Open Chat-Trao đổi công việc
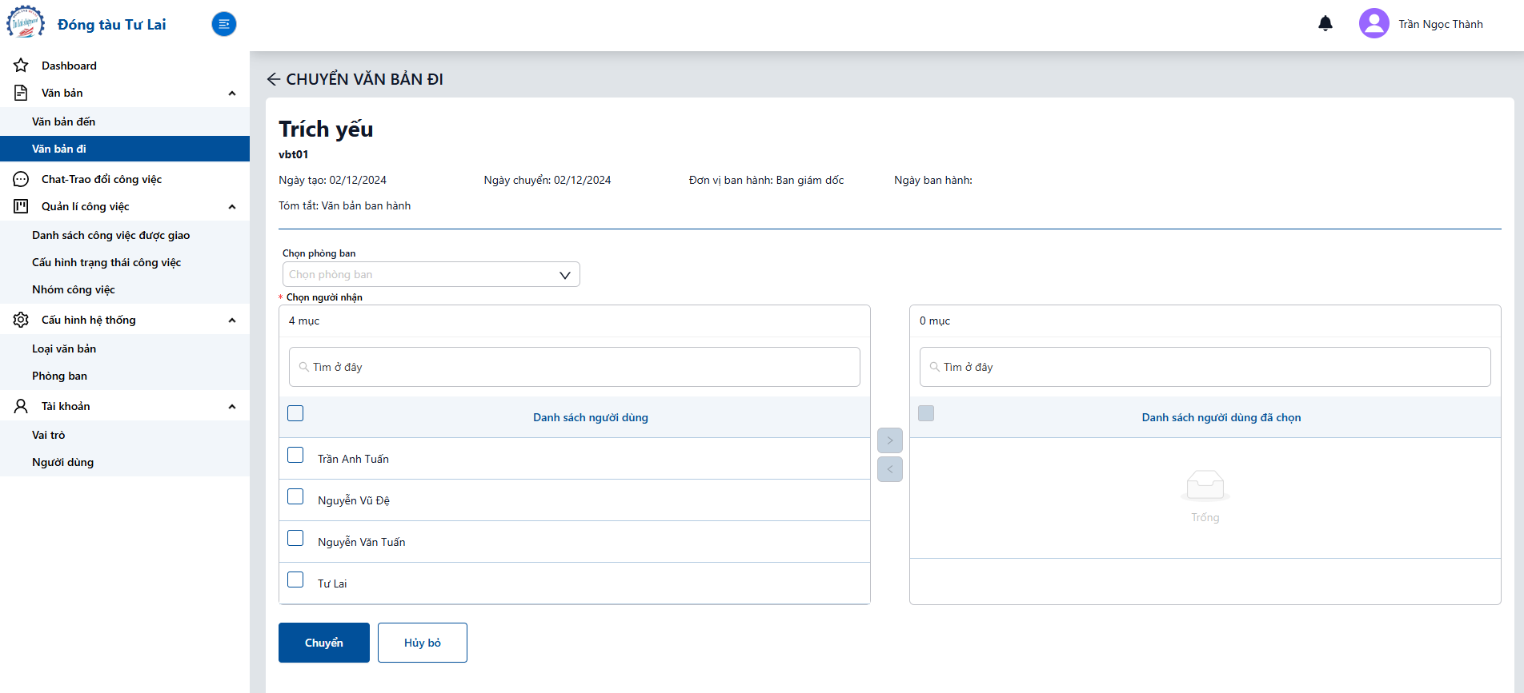1524x693 pixels. pyautogui.click(x=125, y=179)
